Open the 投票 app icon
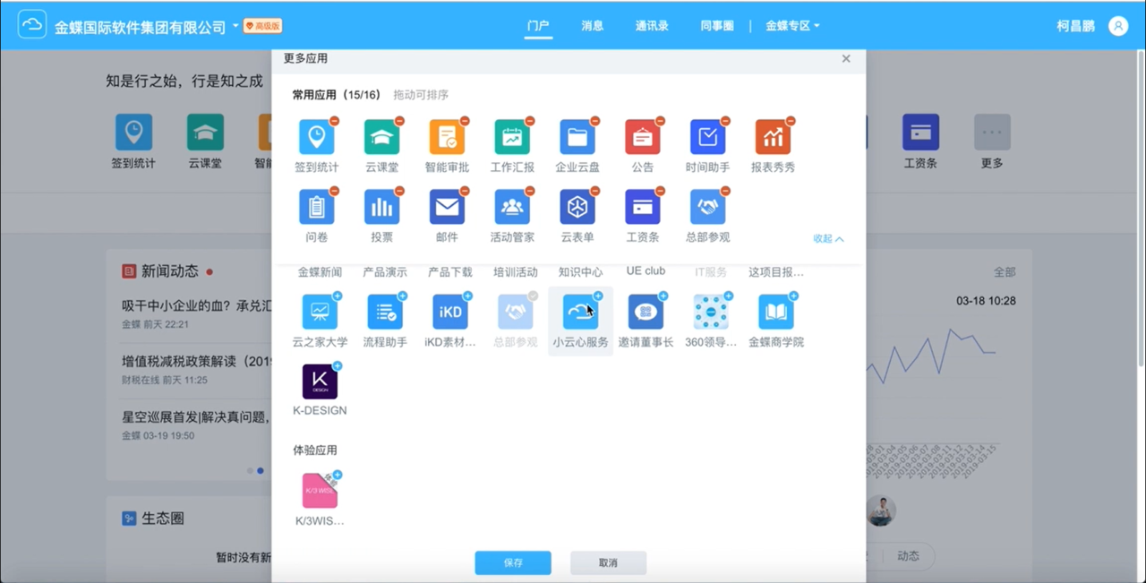Screen dimensions: 1146x583 pos(381,207)
